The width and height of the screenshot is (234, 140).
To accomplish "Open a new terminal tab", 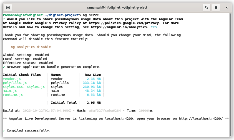I will click(8, 7).
